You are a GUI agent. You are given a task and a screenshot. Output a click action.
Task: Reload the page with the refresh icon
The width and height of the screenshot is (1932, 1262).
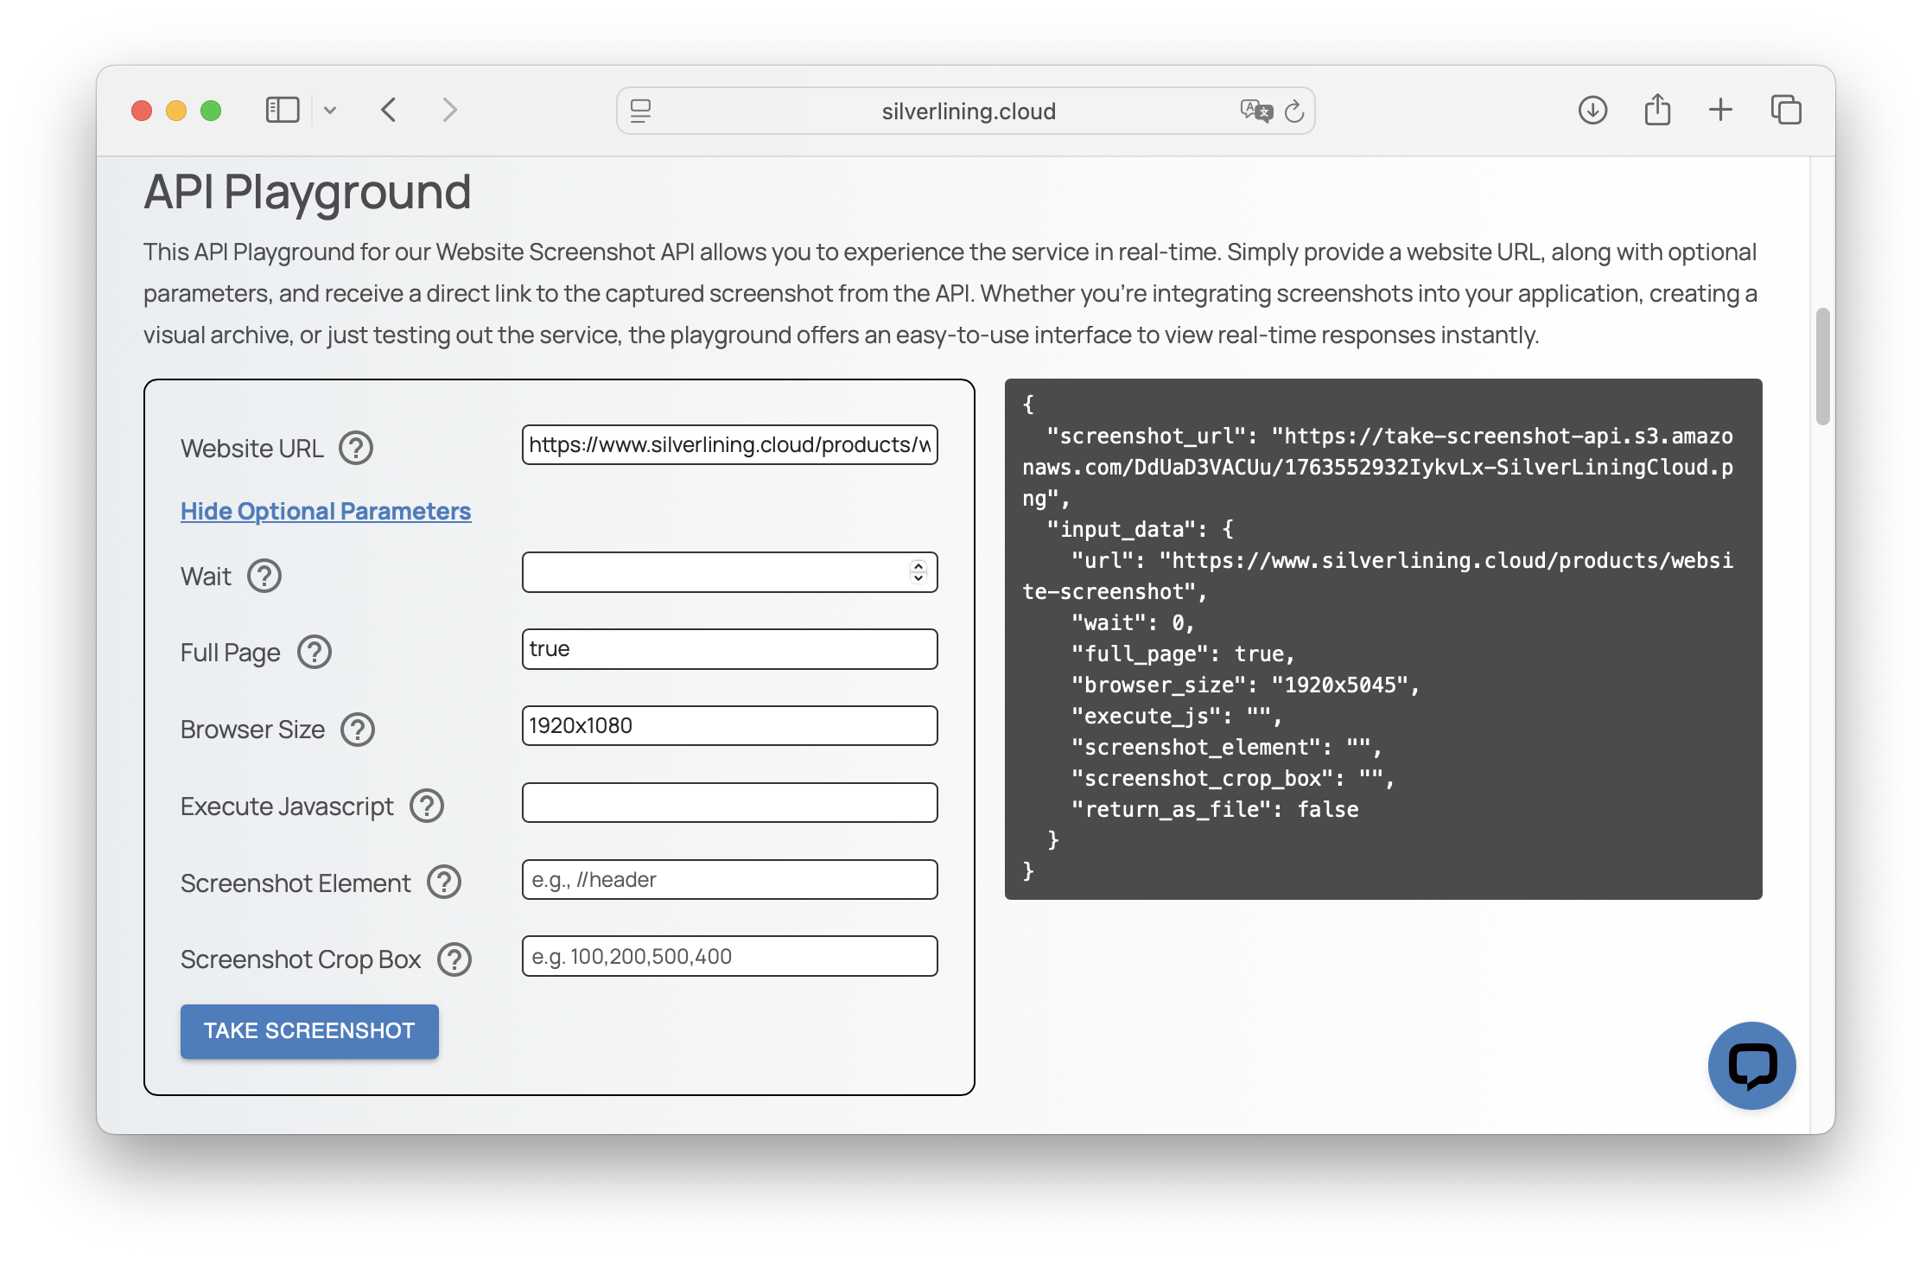1294,111
